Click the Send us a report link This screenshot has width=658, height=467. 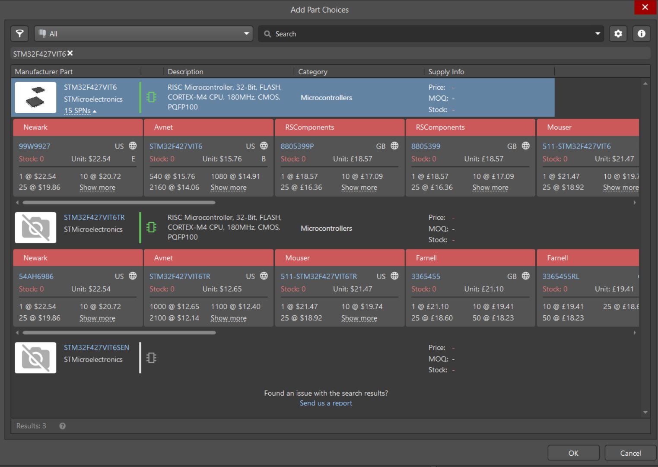pos(325,403)
